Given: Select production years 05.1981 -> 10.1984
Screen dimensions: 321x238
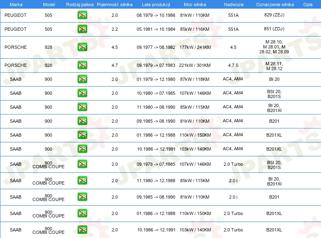Looking at the screenshot, I should [x=156, y=29].
